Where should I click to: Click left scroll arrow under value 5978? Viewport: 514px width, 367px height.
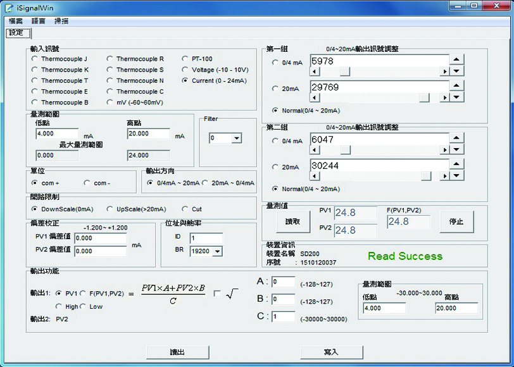(x=315, y=72)
